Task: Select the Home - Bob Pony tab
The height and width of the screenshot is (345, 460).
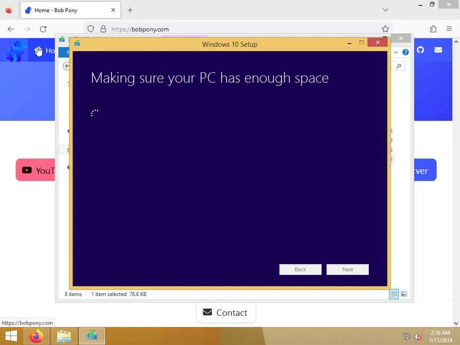Action: pyautogui.click(x=71, y=10)
